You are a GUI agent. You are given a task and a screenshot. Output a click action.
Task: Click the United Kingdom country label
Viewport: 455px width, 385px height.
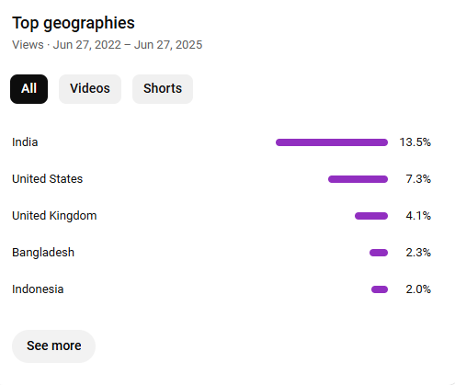click(54, 216)
